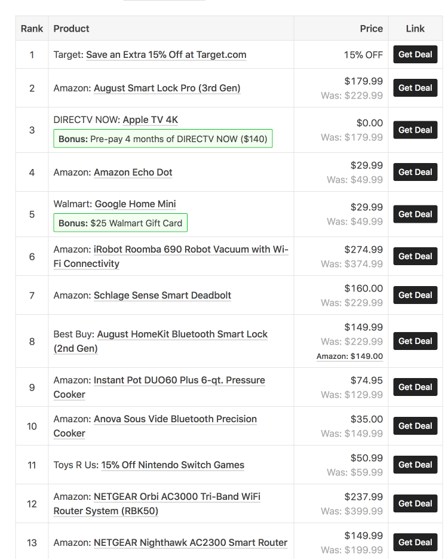
Task: Click the DIRECTV NOW pre-pay bonus badge
Action: [163, 139]
